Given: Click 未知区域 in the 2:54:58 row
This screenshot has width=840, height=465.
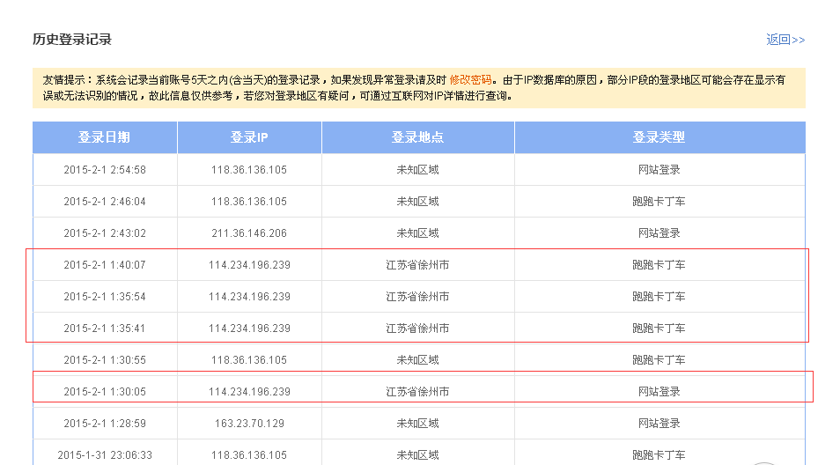Looking at the screenshot, I should pos(418,170).
